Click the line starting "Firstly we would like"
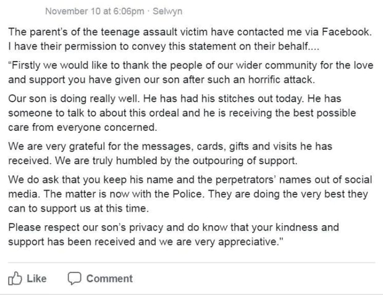383x295 pixels. click(191, 65)
